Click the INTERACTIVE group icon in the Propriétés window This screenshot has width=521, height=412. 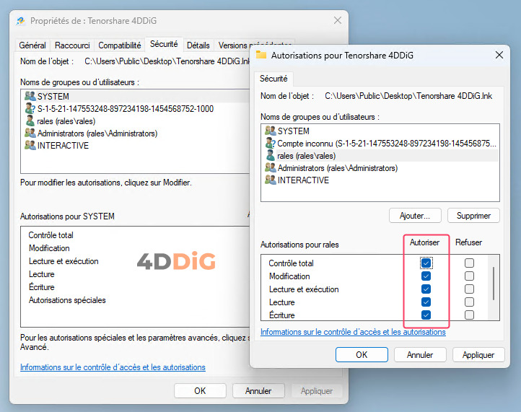click(30, 145)
